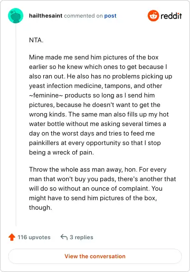Click the gray "commented on" text
Viewport: 190px width, 272px height.
83,16
